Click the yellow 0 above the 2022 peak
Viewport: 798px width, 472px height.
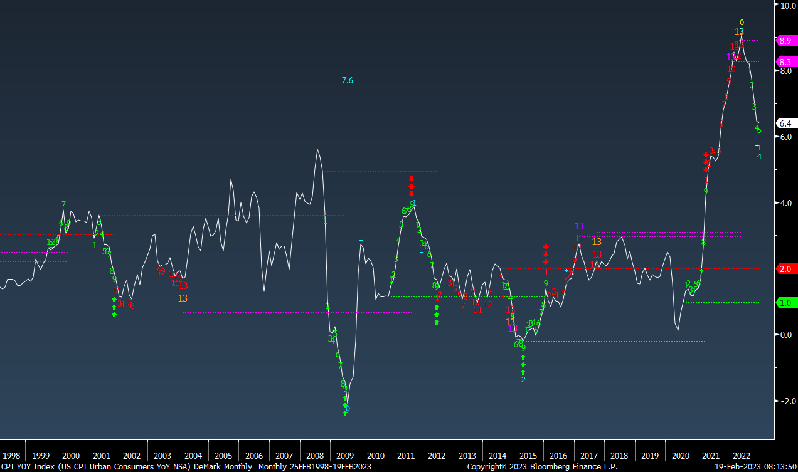(x=742, y=22)
